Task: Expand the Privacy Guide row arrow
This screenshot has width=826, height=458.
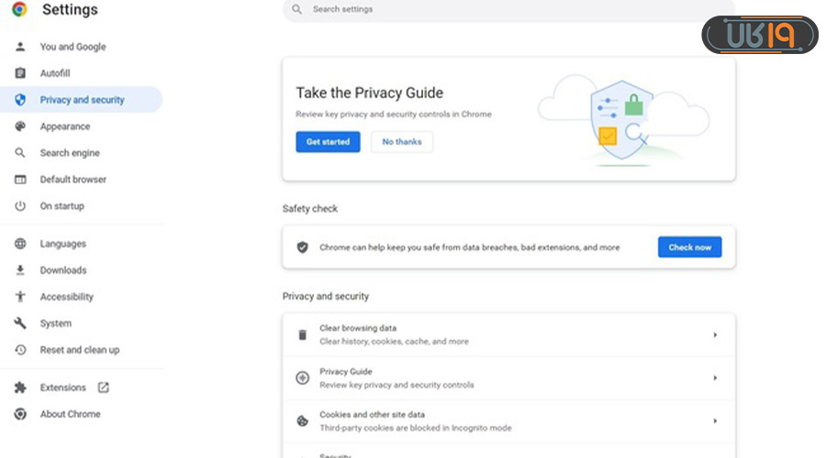Action: click(x=715, y=377)
